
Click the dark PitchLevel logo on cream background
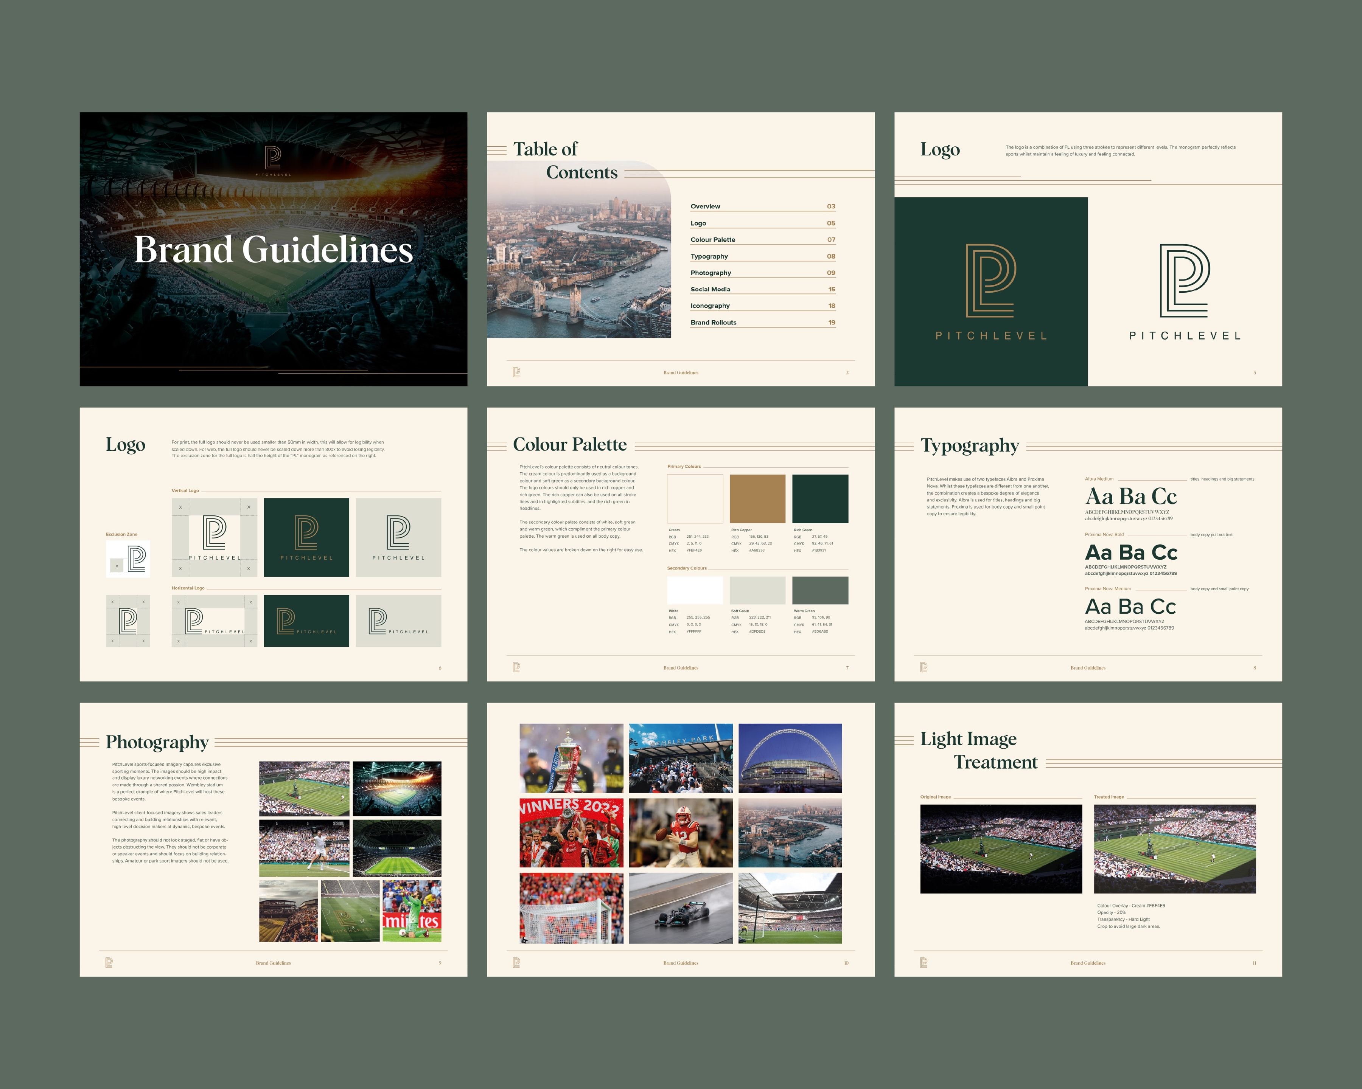pyautogui.click(x=1185, y=292)
